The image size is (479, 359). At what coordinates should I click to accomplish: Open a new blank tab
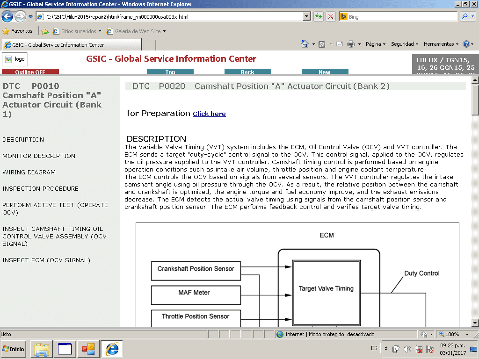pyautogui.click(x=149, y=45)
